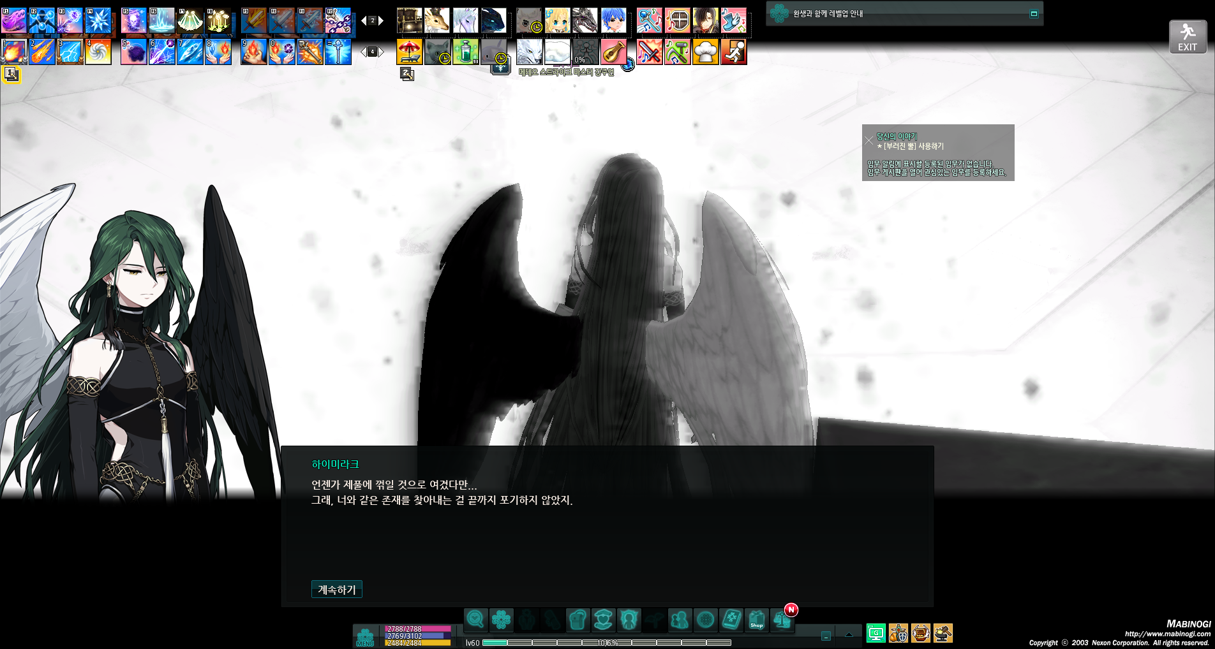Click the 계속하기 continue button

pos(336,589)
